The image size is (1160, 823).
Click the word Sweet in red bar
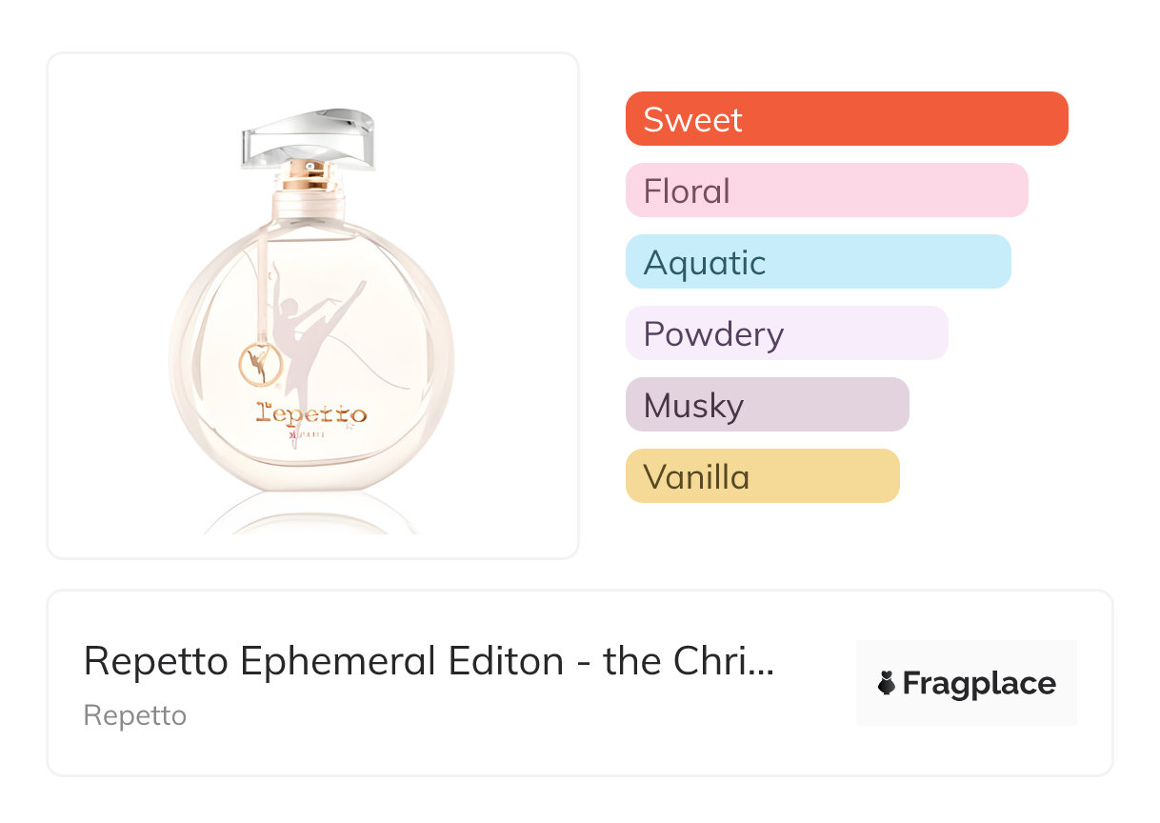click(x=692, y=119)
